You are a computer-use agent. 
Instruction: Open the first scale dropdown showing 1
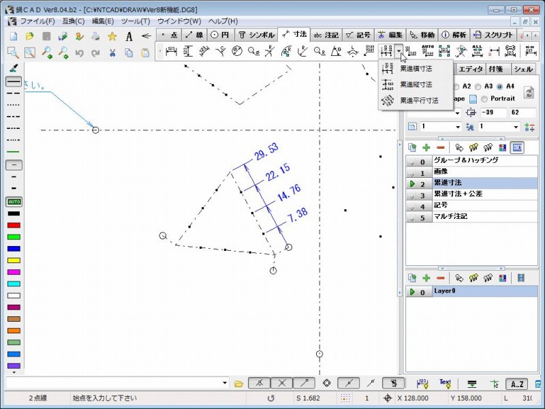pyautogui.click(x=458, y=127)
